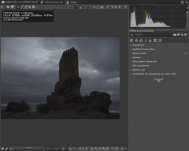
Task: Open the Advanced/Wavelet tools tab
Action: tap(146, 41)
